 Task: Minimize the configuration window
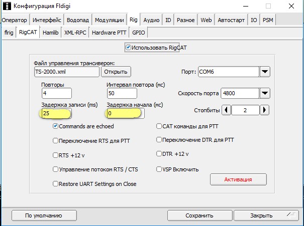pyautogui.click(x=244, y=7)
